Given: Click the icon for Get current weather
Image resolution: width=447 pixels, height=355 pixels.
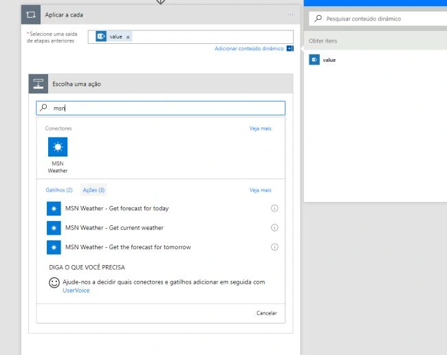Looking at the screenshot, I should pyautogui.click(x=54, y=228).
